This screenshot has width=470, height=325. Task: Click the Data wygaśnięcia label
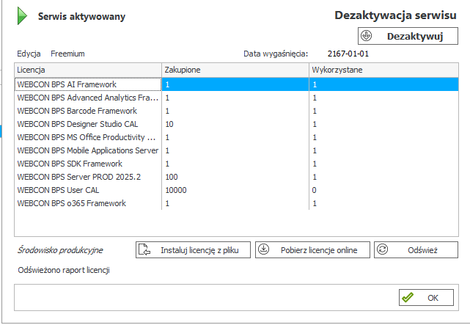coord(276,54)
